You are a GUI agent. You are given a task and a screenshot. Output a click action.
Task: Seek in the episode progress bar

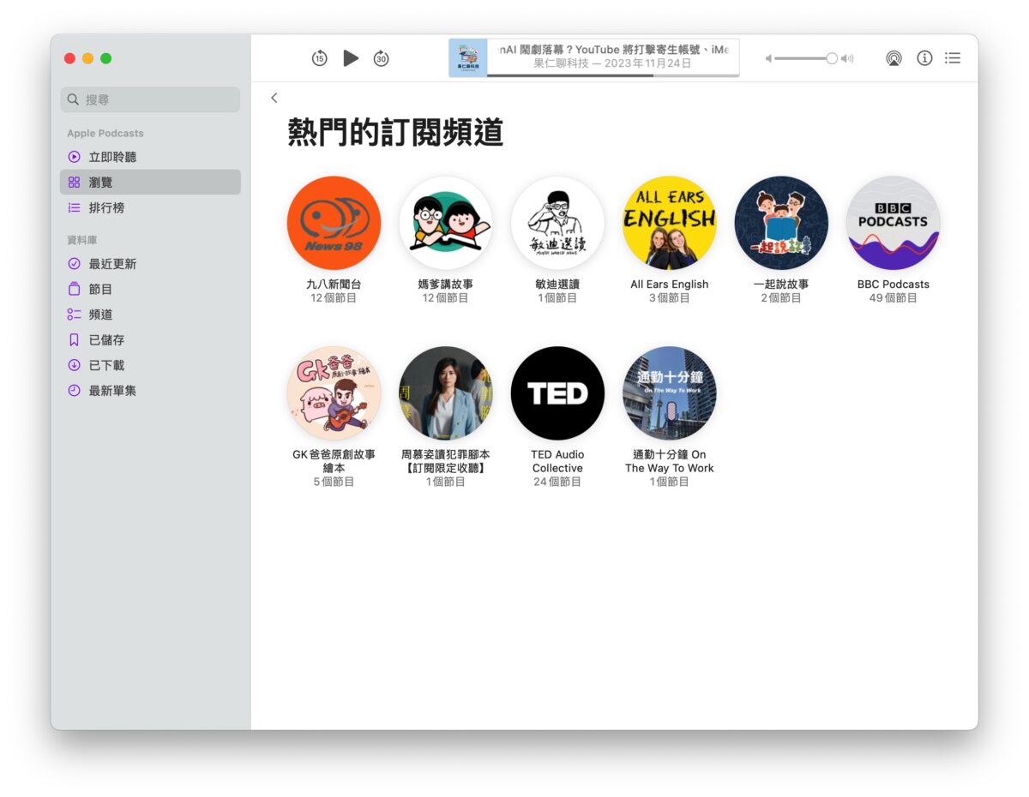click(x=613, y=75)
